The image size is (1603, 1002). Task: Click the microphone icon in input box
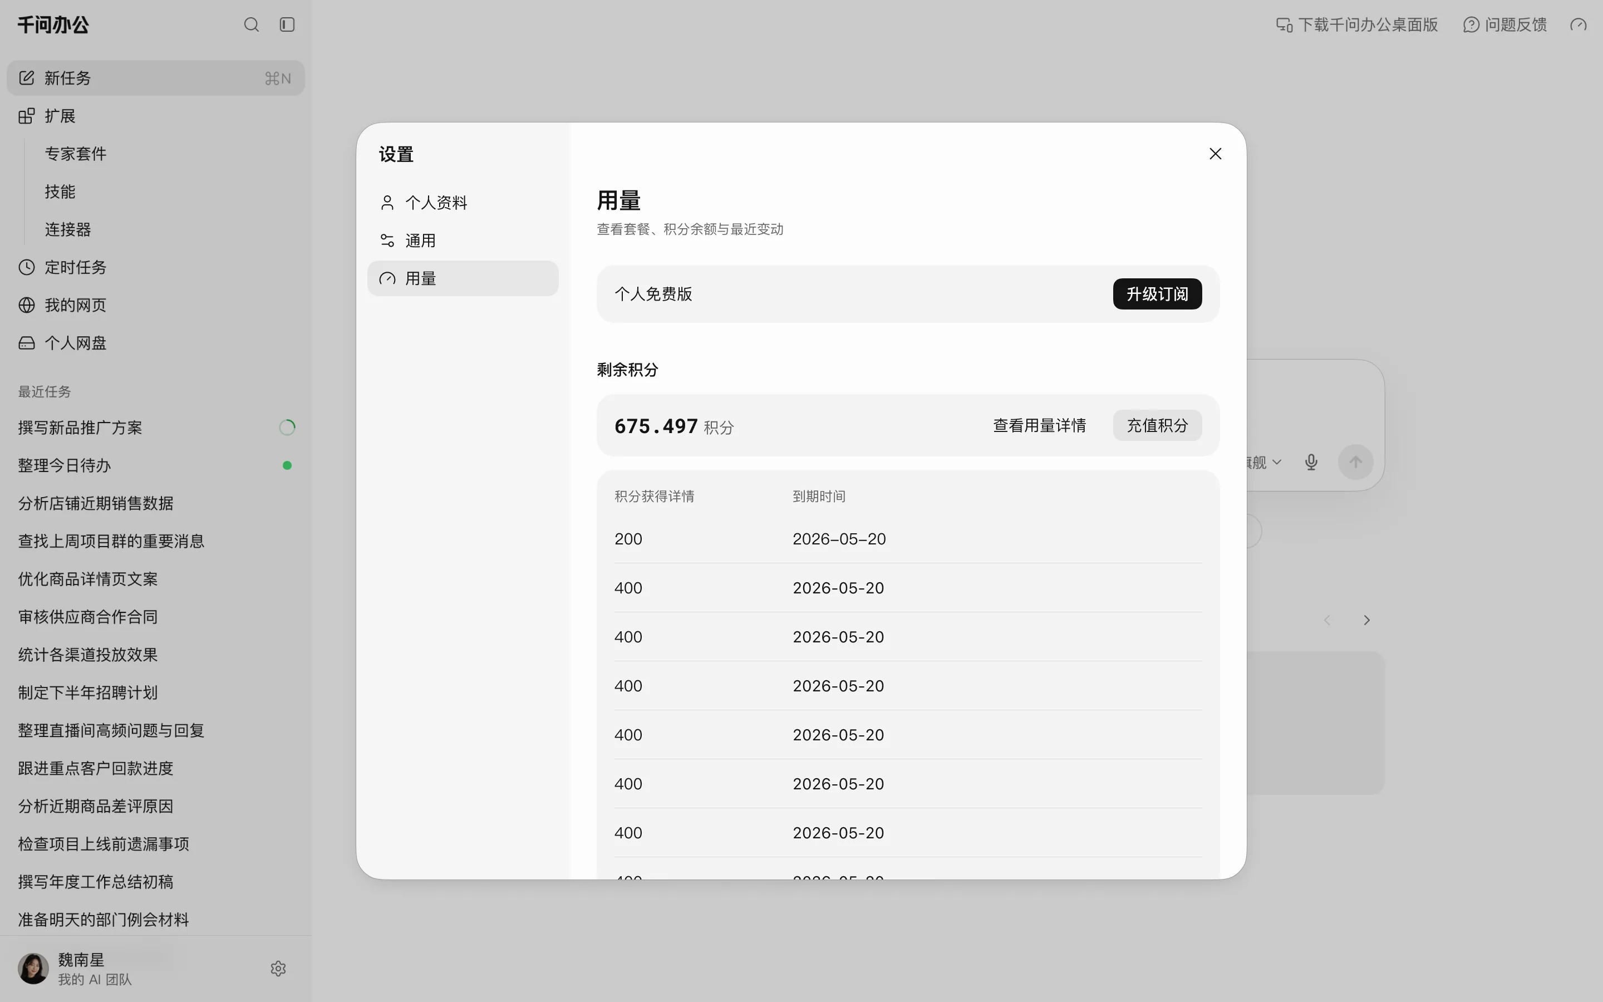click(1311, 462)
